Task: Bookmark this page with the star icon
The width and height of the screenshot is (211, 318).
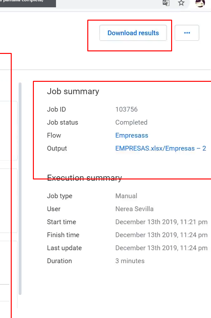Action: [x=181, y=3]
